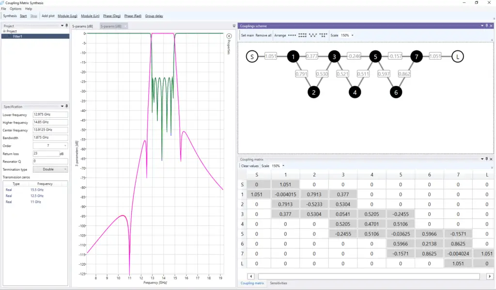
Task: Switch to the Sensitivities tab
Action: pos(279,283)
